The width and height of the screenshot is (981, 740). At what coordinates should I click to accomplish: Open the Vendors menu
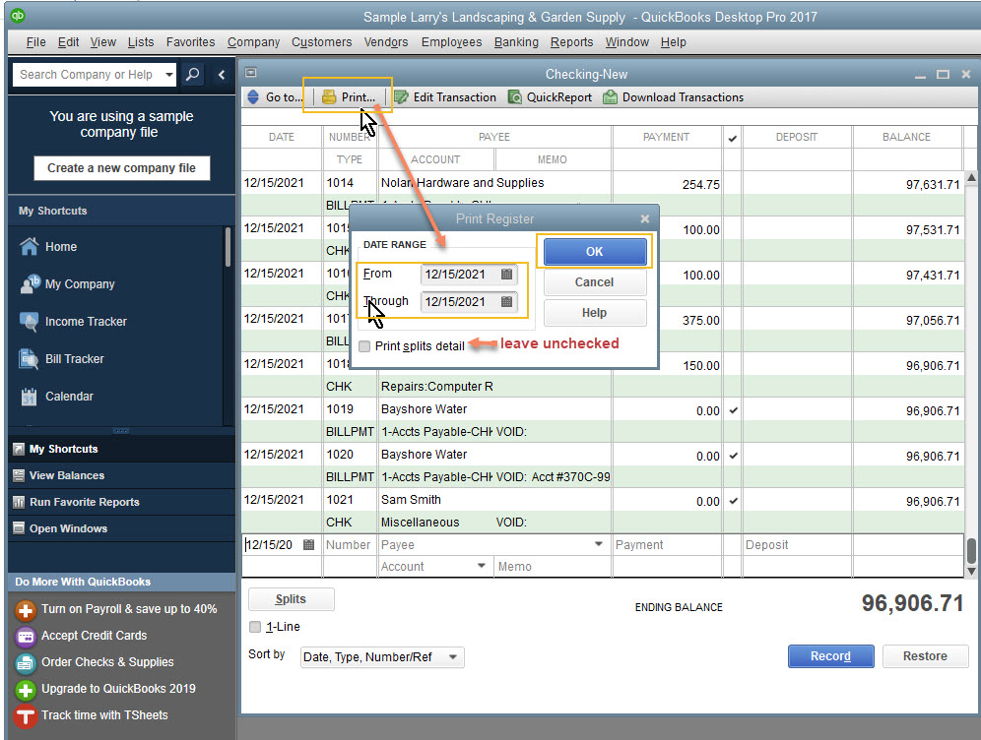tap(386, 42)
